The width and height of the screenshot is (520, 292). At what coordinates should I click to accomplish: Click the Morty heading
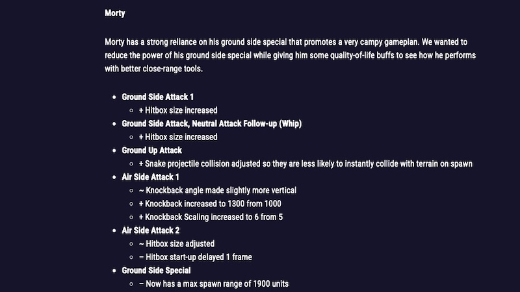[x=116, y=13]
